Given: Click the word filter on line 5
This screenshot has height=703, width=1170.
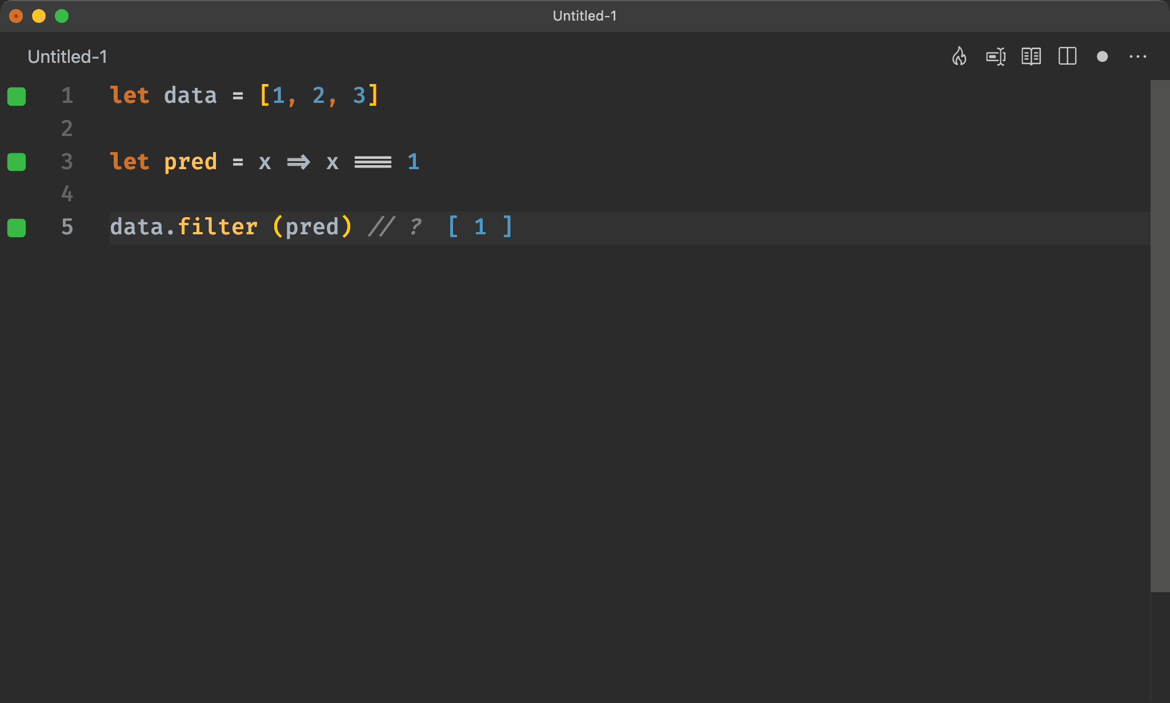Looking at the screenshot, I should pyautogui.click(x=218, y=227).
